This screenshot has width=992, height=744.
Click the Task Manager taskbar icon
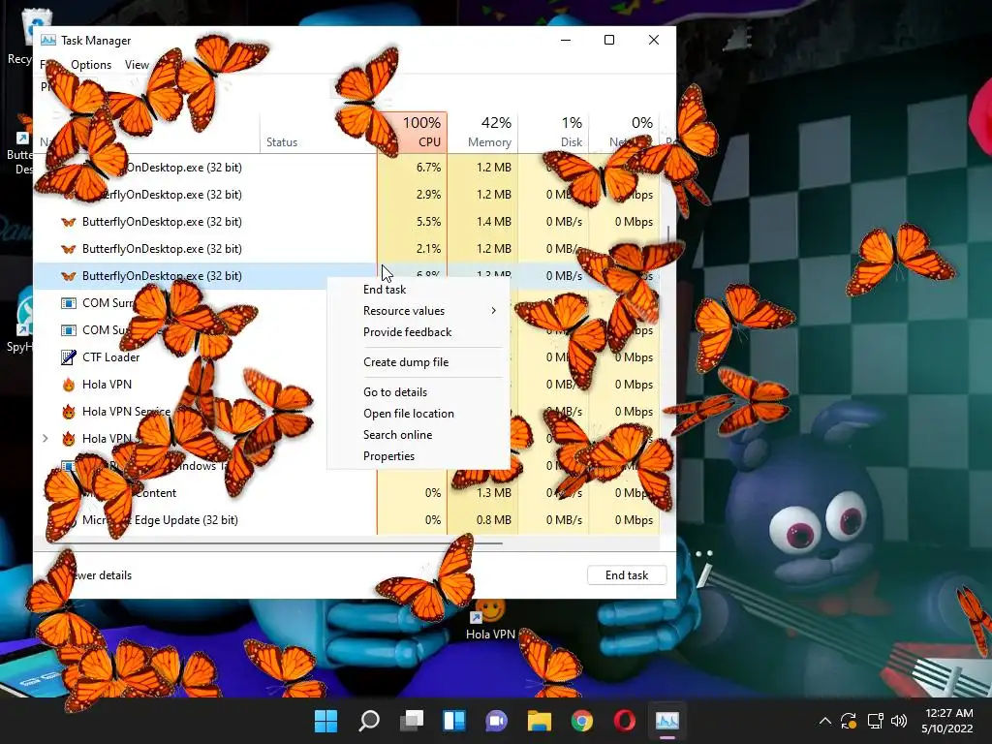666,721
